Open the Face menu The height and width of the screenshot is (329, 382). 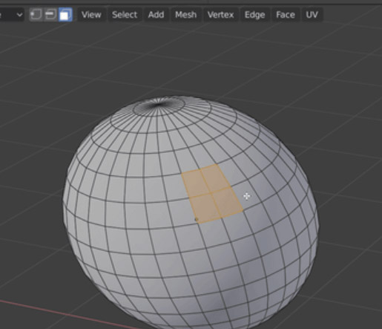coord(286,15)
